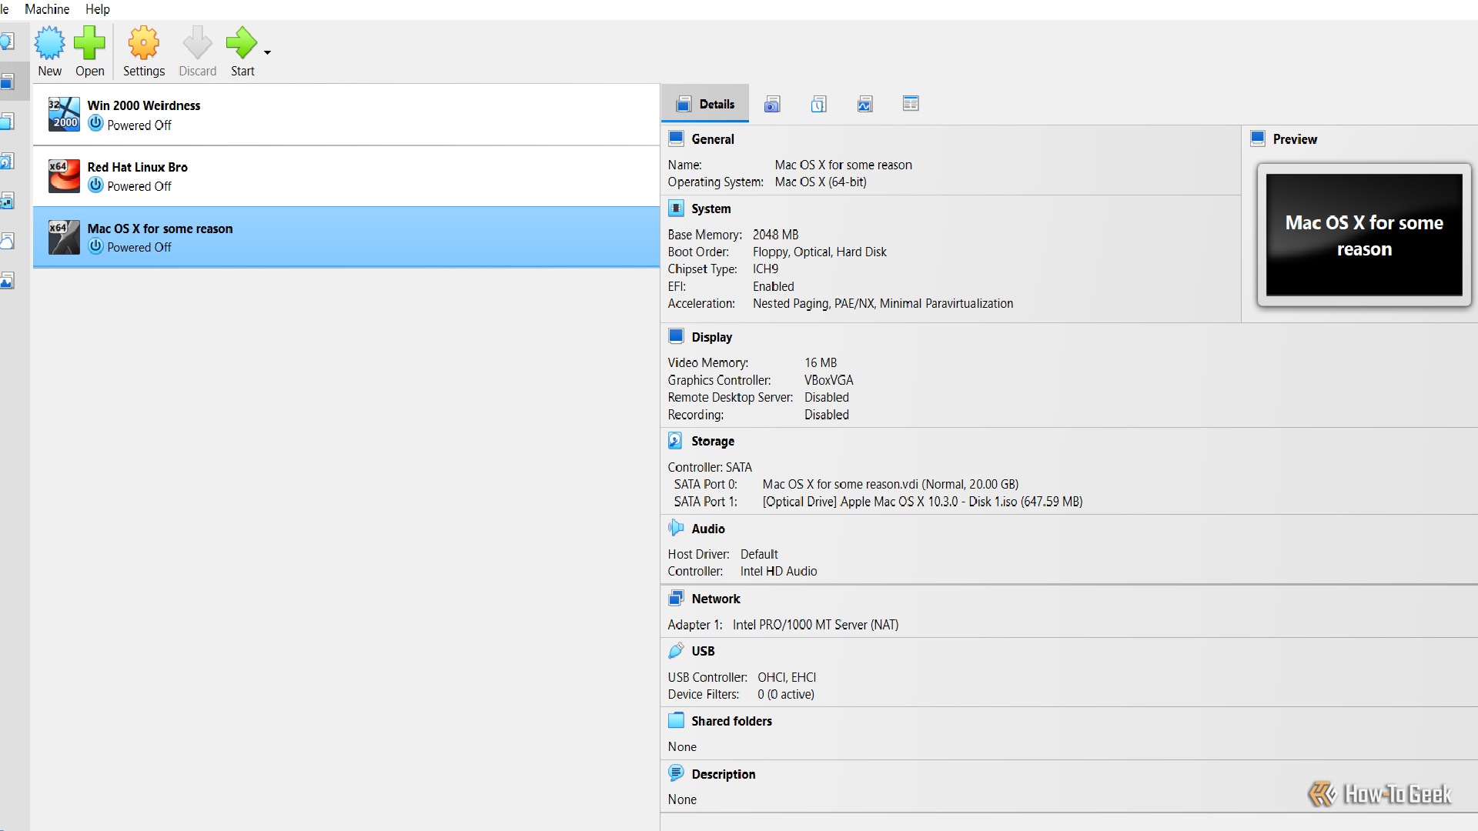Click the USB Controller OHCI, EHCI value
1478x831 pixels.
tap(787, 677)
